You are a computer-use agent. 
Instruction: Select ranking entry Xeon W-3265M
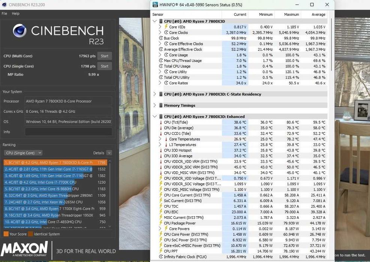(55, 202)
